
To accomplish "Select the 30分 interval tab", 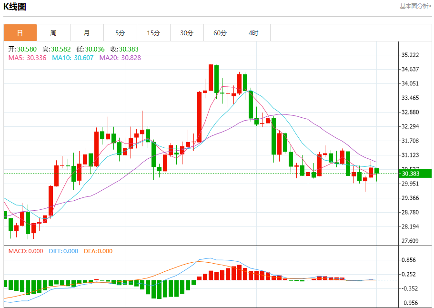I will pyautogui.click(x=187, y=33).
